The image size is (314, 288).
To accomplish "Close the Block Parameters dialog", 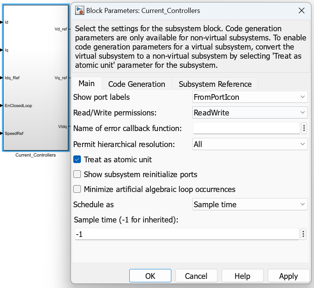I will 301,11.
